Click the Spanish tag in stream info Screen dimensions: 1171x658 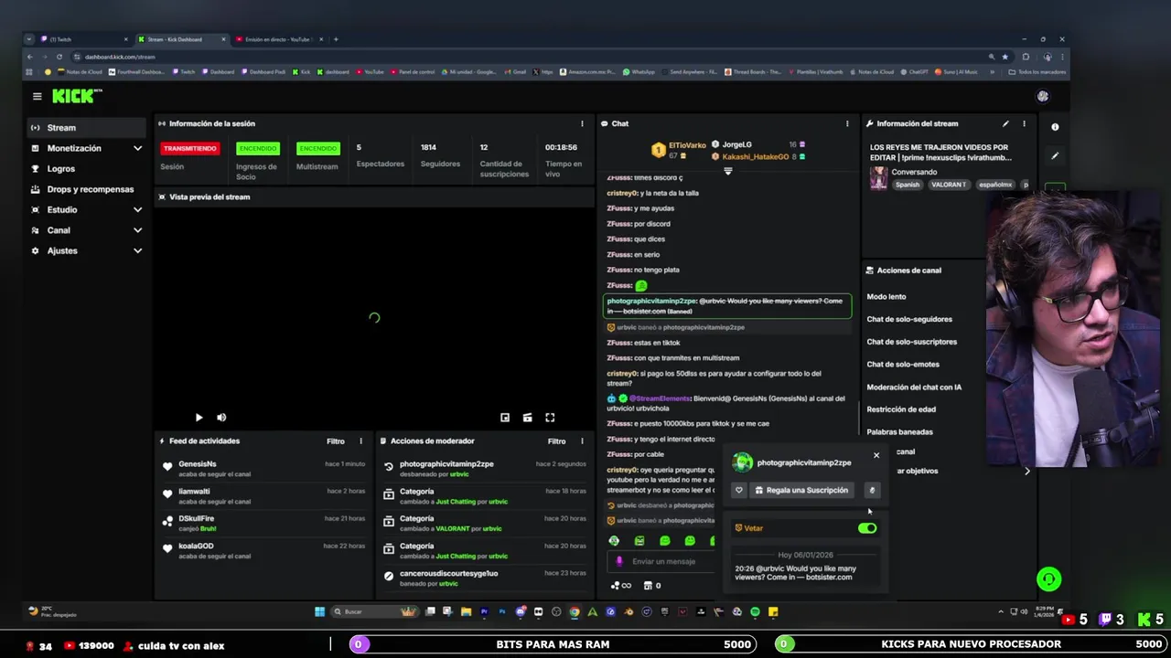908,185
